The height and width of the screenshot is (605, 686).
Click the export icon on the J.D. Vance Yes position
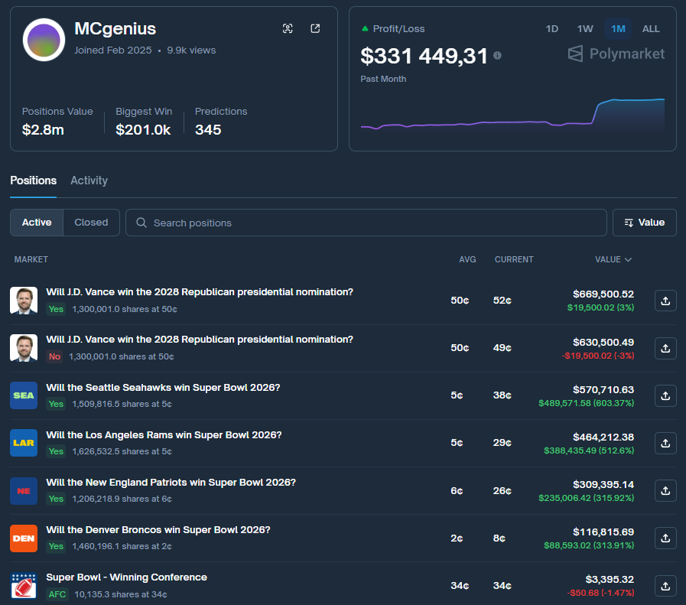point(665,301)
